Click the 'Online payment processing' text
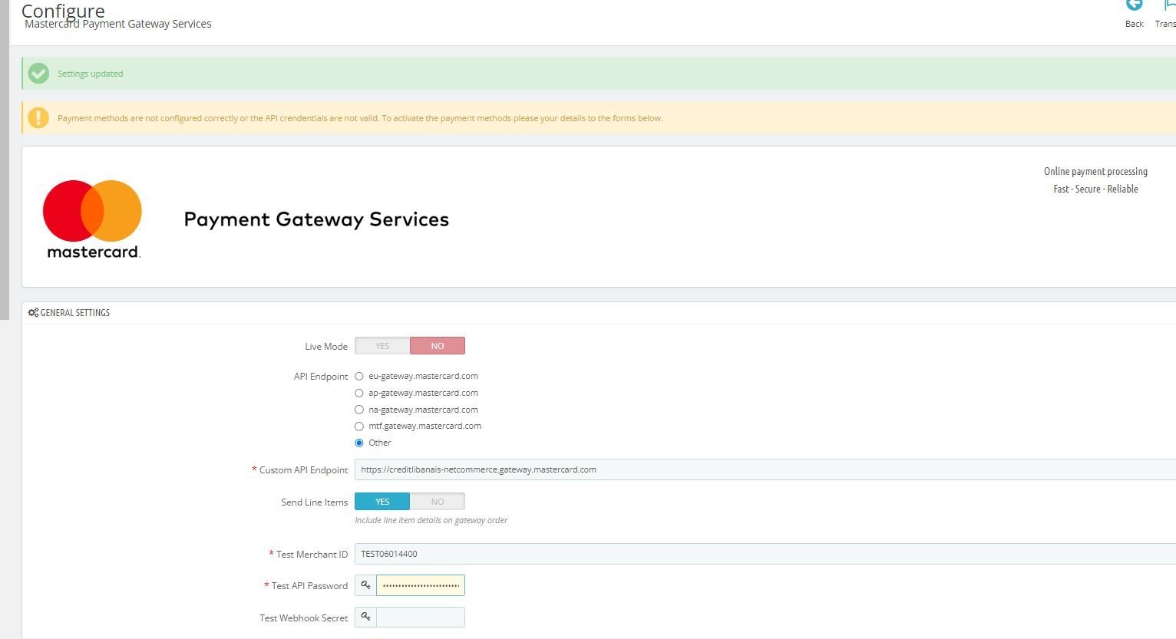 [x=1095, y=171]
